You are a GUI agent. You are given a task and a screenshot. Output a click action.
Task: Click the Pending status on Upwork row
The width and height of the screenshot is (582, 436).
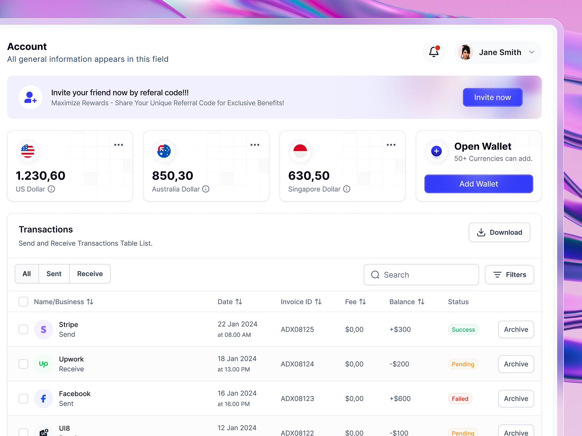(x=463, y=364)
